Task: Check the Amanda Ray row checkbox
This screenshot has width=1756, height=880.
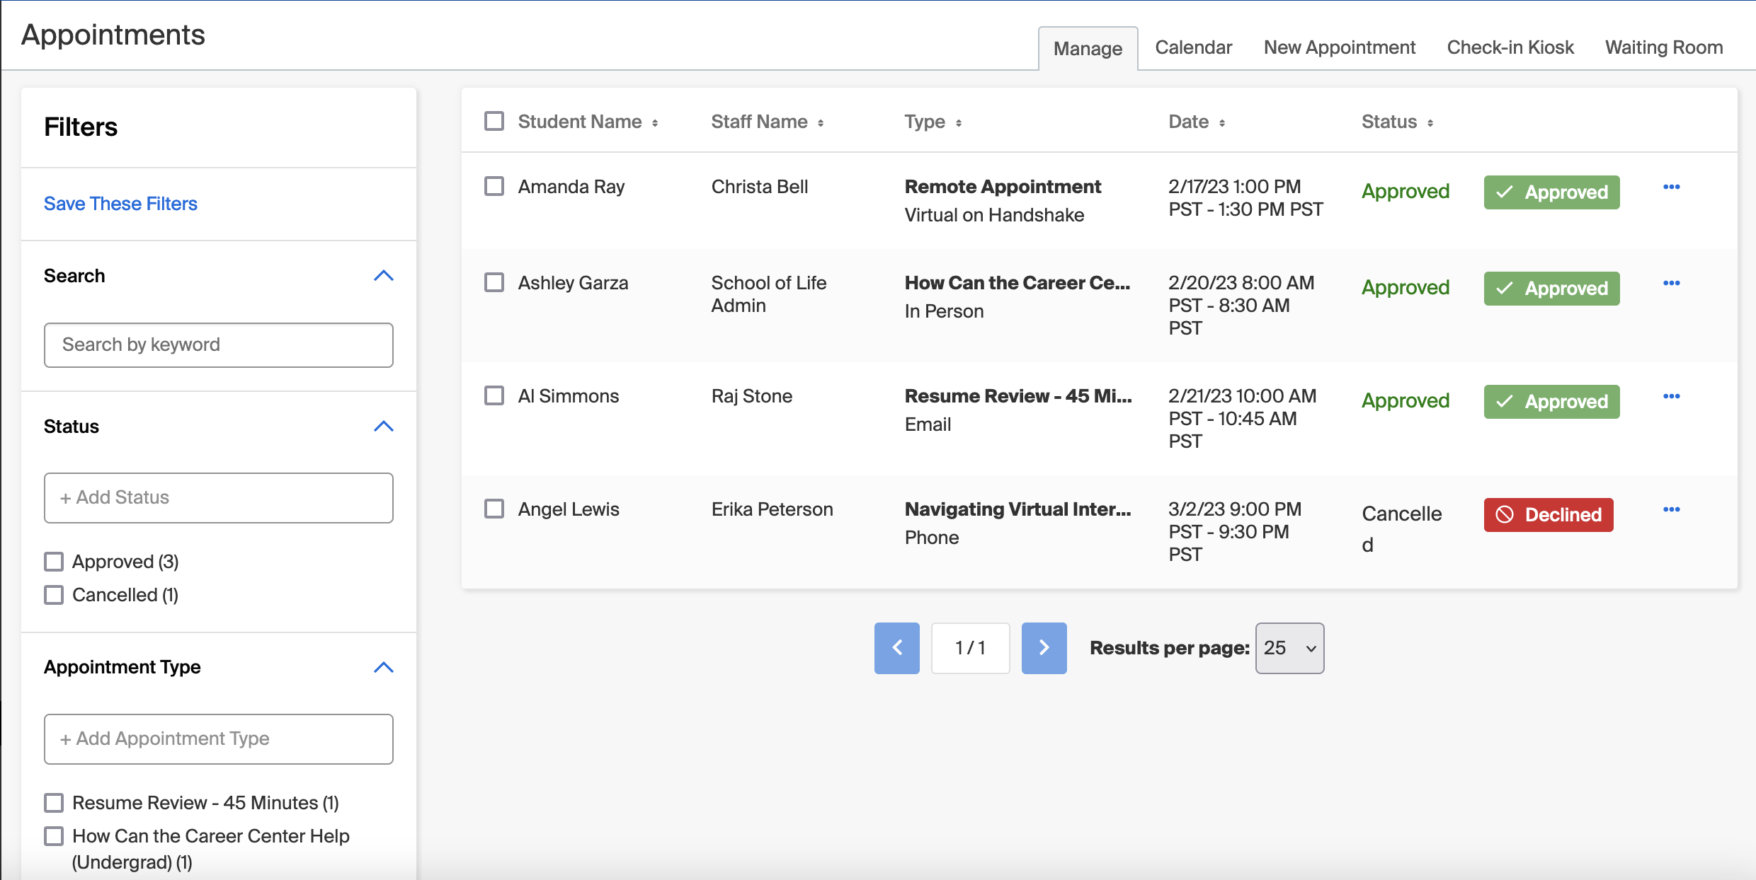Action: pyautogui.click(x=494, y=186)
